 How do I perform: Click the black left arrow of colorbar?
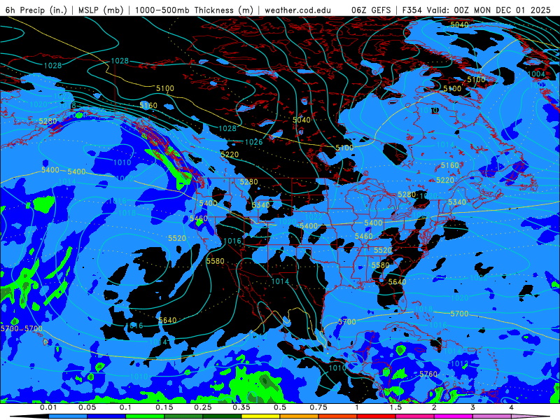29,416
